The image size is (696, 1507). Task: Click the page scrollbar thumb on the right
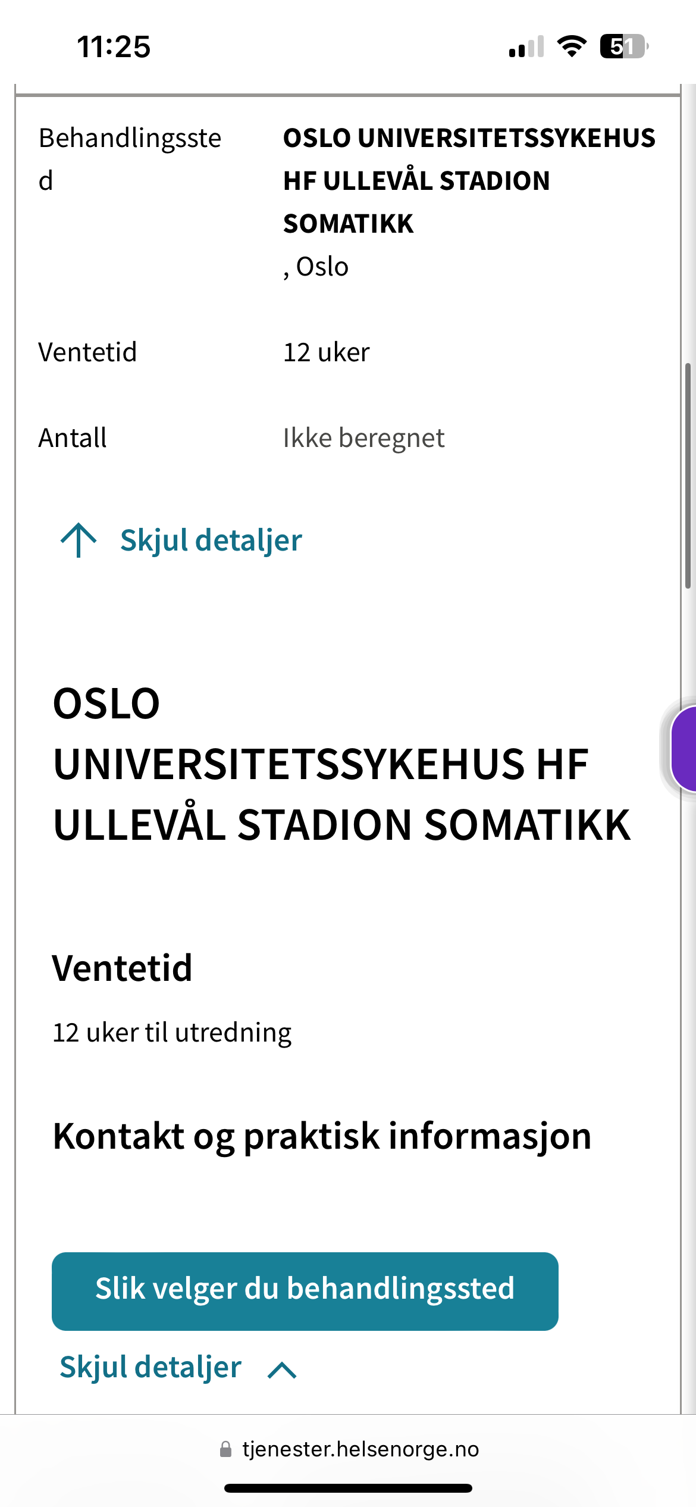tap(688, 476)
